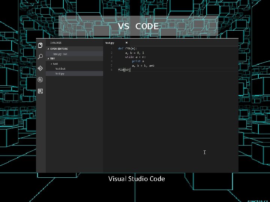Viewport: 270px width, 202px height.
Task: Click the VS CODE slide title
Action: click(x=138, y=26)
